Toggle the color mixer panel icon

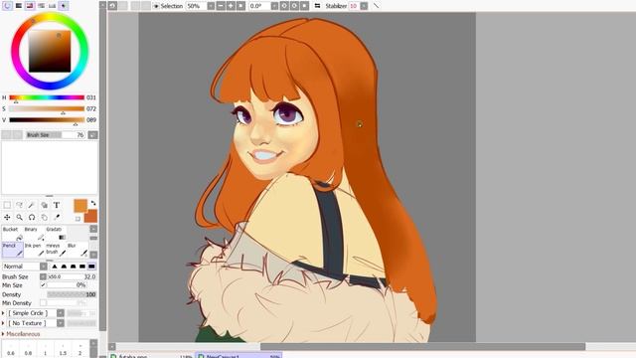[41, 6]
